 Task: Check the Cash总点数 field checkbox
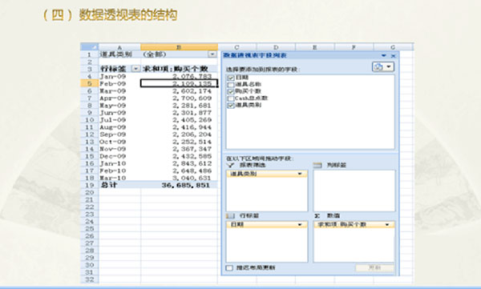(231, 98)
